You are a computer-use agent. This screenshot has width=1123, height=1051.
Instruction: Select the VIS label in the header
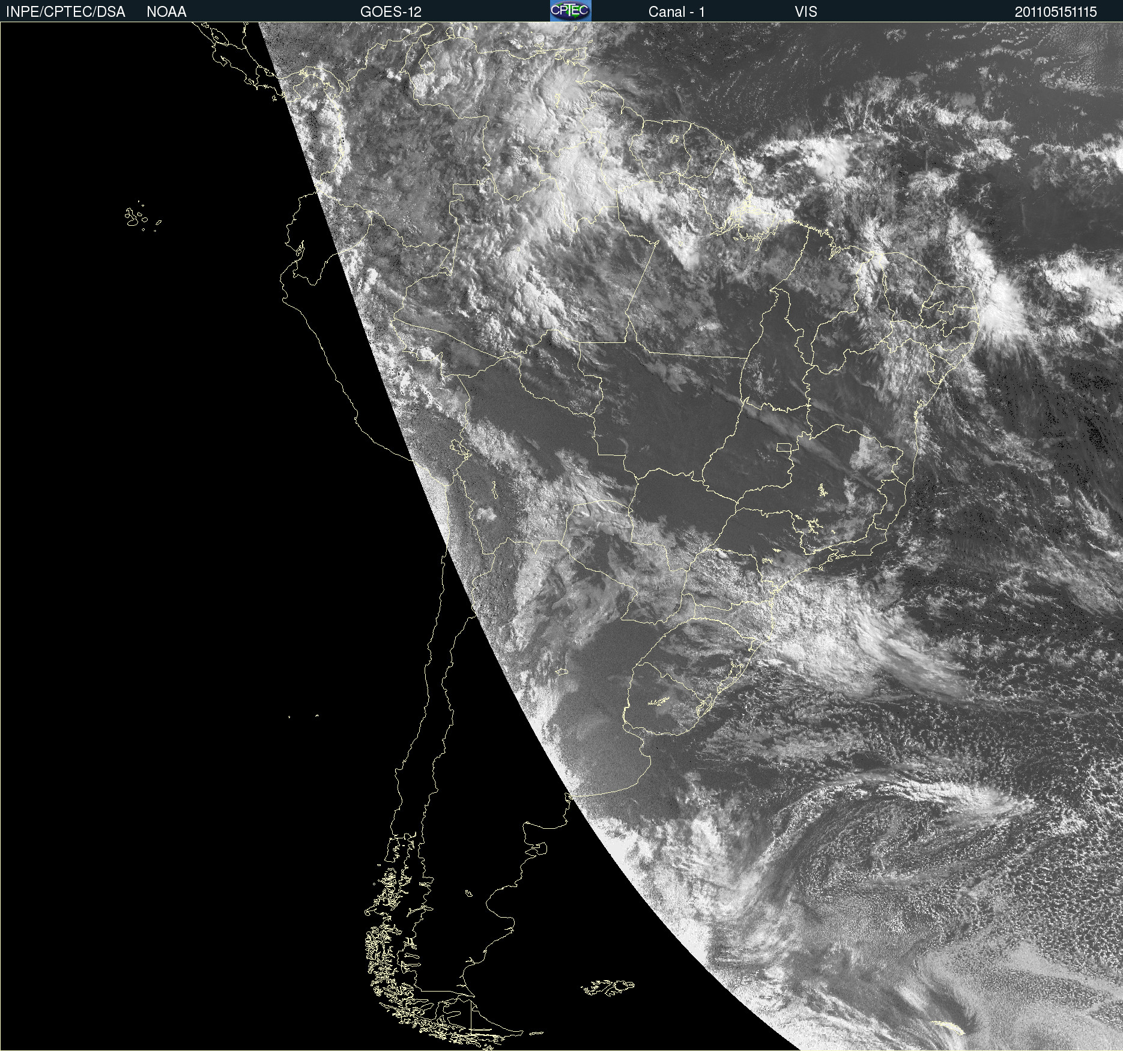point(806,12)
